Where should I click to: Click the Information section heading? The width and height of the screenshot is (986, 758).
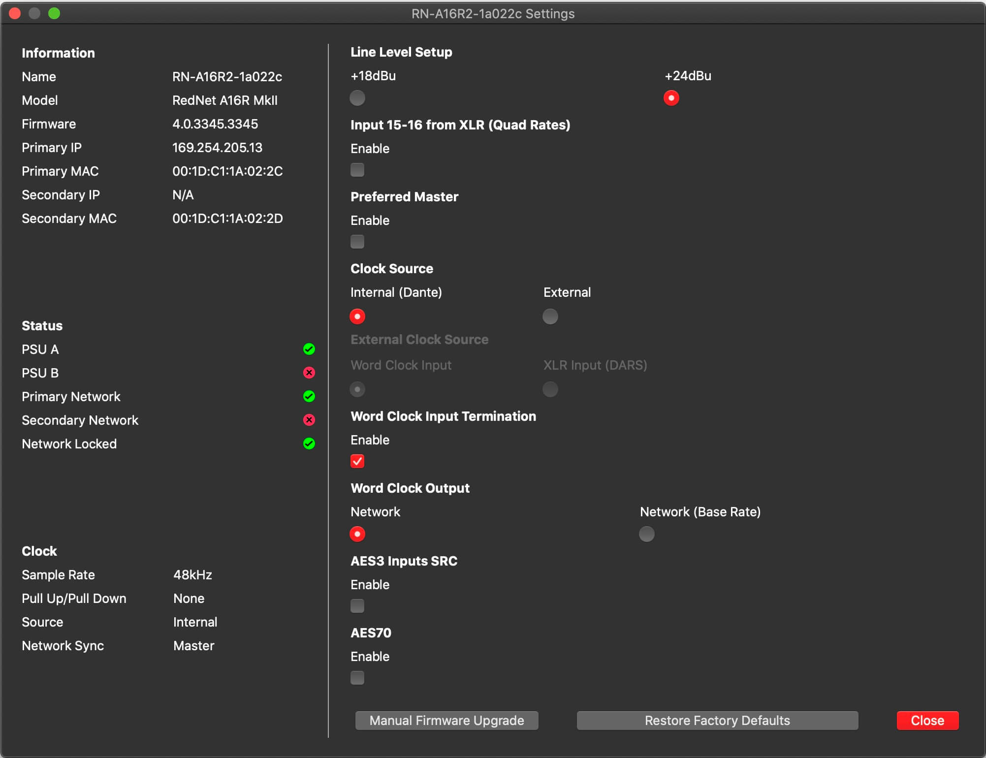[58, 53]
